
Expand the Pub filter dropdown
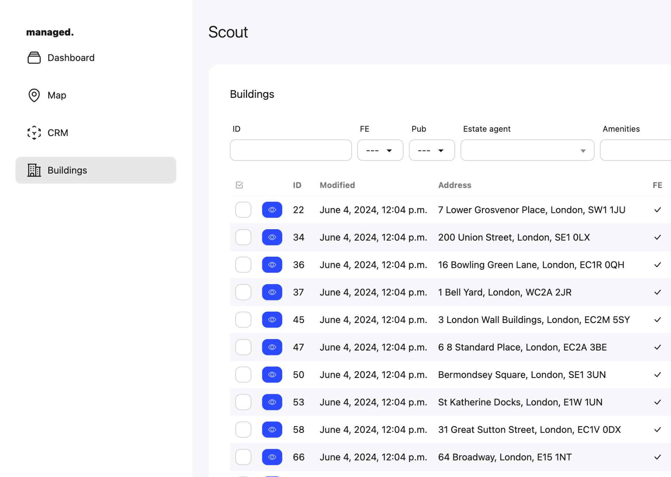pyautogui.click(x=431, y=150)
